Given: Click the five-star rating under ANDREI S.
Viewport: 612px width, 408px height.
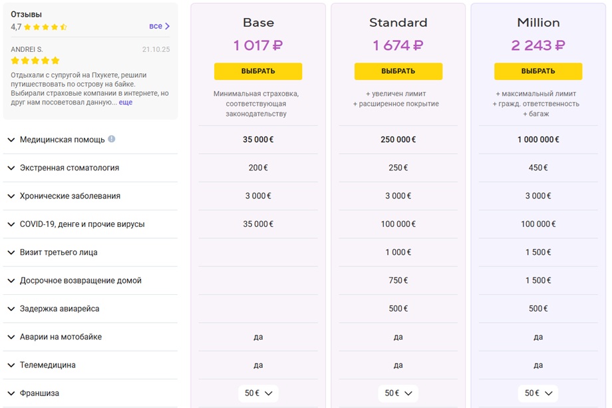Looking at the screenshot, I should click(35, 61).
